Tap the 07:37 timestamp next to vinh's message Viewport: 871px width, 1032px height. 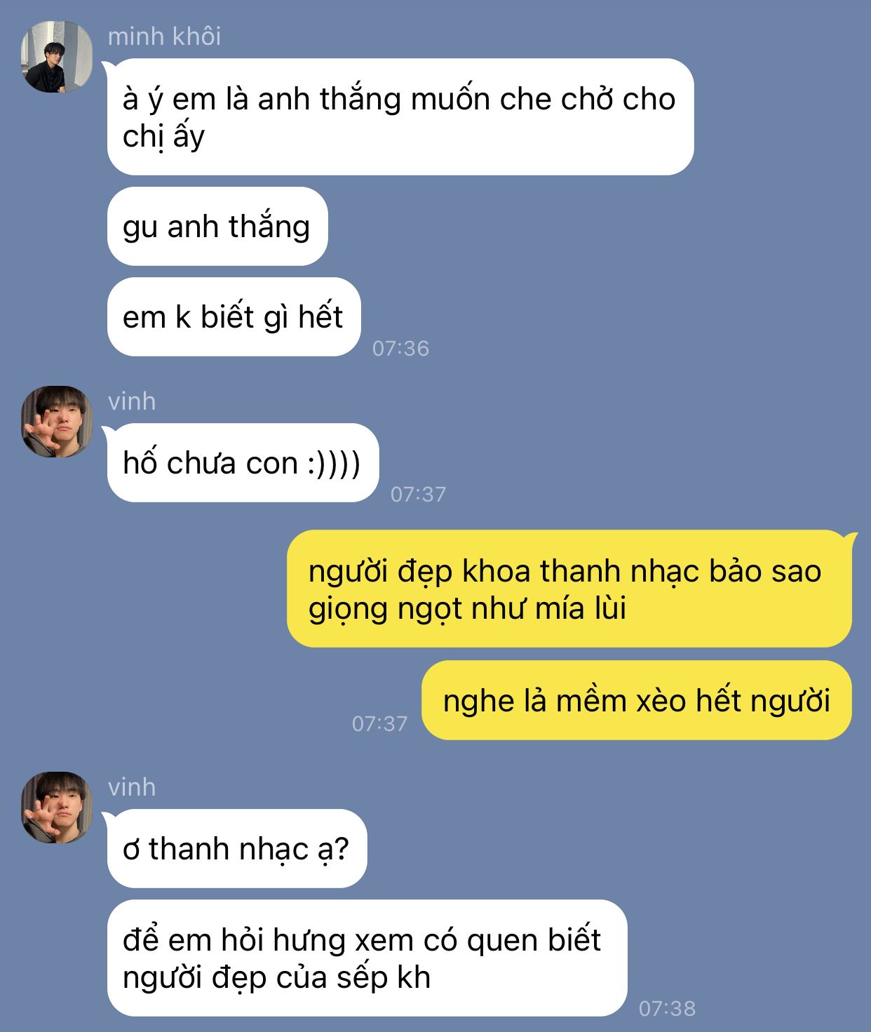click(418, 494)
